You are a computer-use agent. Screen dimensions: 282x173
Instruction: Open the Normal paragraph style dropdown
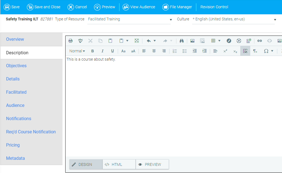77,51
